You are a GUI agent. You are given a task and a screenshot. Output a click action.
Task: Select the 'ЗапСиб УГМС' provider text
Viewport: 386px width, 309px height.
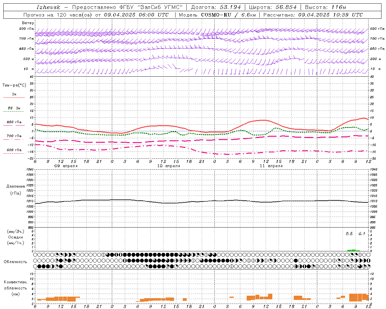(x=160, y=7)
